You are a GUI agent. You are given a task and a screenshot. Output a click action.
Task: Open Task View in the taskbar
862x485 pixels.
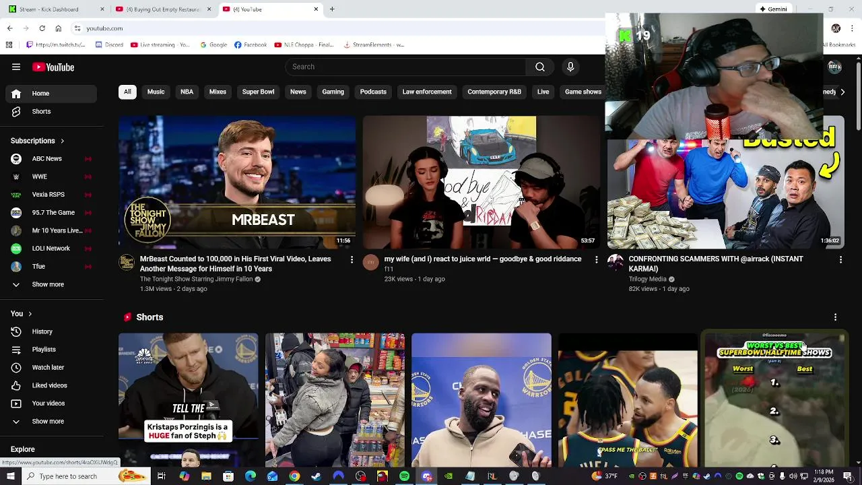162,476
